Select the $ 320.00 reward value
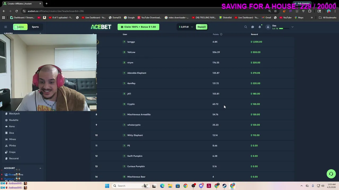Viewport: 339px width, 190px height. [256, 63]
